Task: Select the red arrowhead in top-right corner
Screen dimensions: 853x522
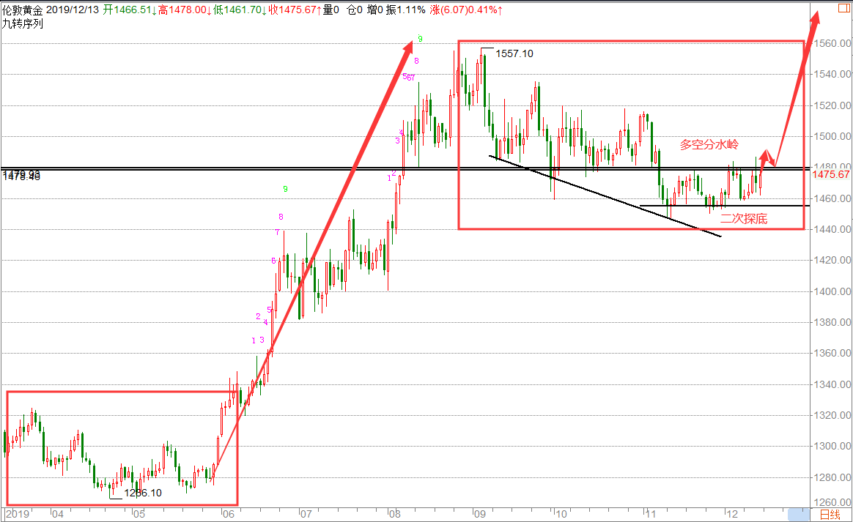Action: pos(814,18)
